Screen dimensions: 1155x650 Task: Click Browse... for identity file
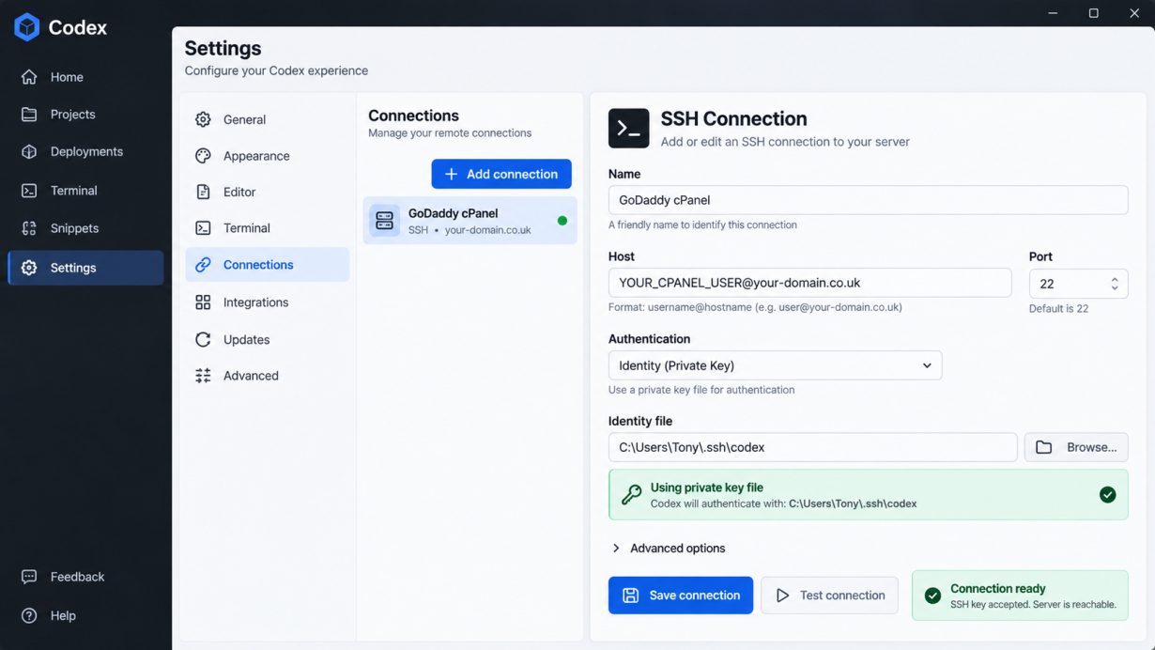point(1076,447)
